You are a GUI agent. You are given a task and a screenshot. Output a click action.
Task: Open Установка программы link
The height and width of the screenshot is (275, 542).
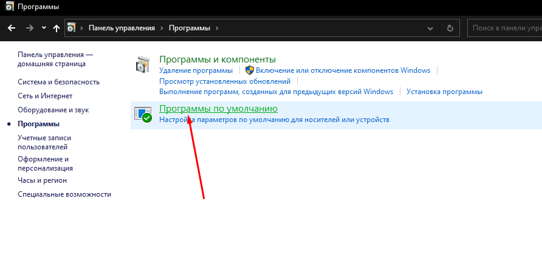point(444,92)
